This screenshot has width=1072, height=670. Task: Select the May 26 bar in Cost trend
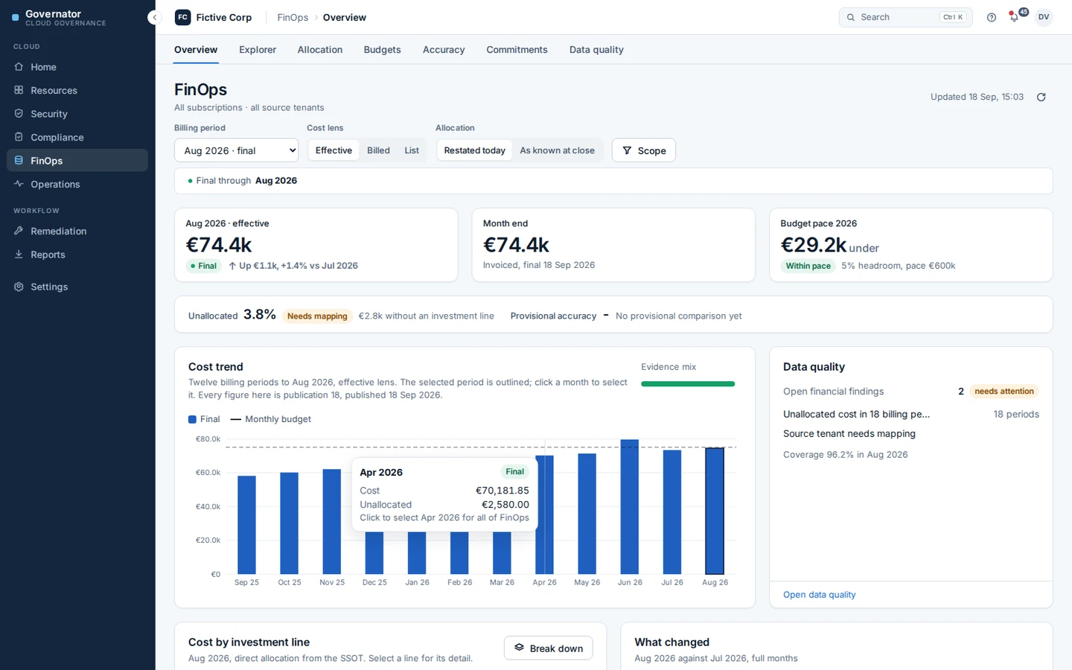coord(587,514)
